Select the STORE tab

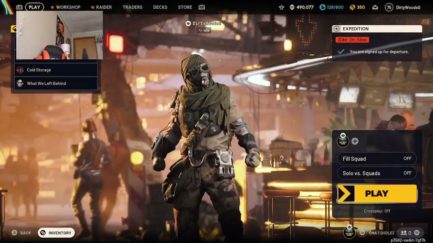pyautogui.click(x=185, y=7)
